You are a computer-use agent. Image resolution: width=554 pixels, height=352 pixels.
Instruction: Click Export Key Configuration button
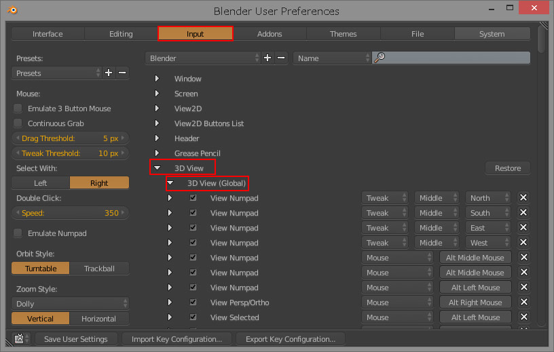291,339
